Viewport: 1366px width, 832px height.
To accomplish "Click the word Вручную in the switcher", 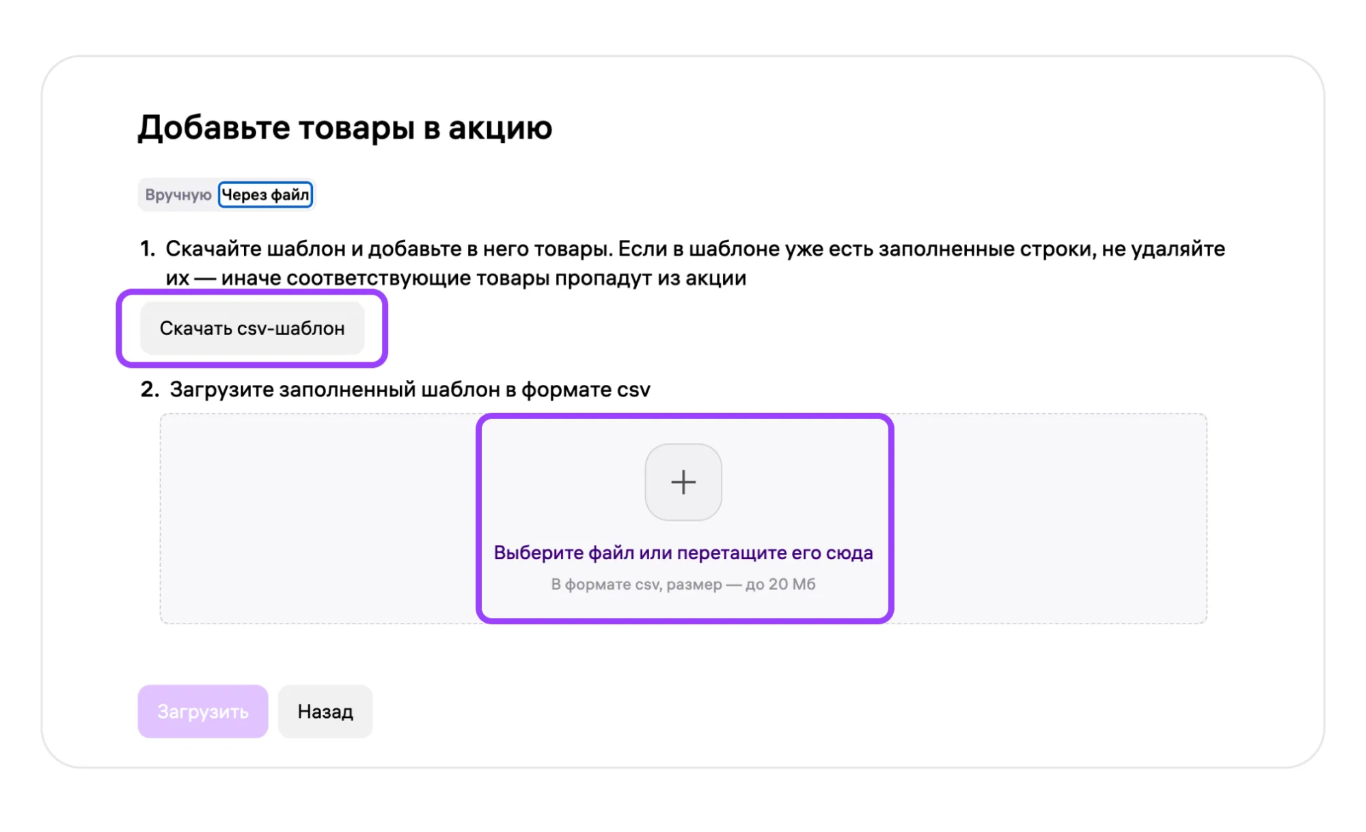I will [178, 195].
